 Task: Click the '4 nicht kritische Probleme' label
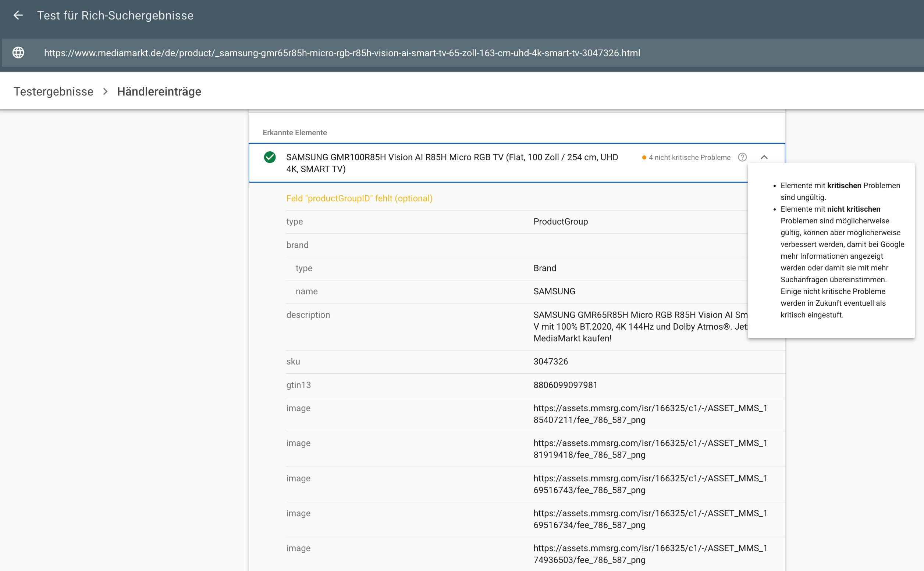click(x=690, y=158)
